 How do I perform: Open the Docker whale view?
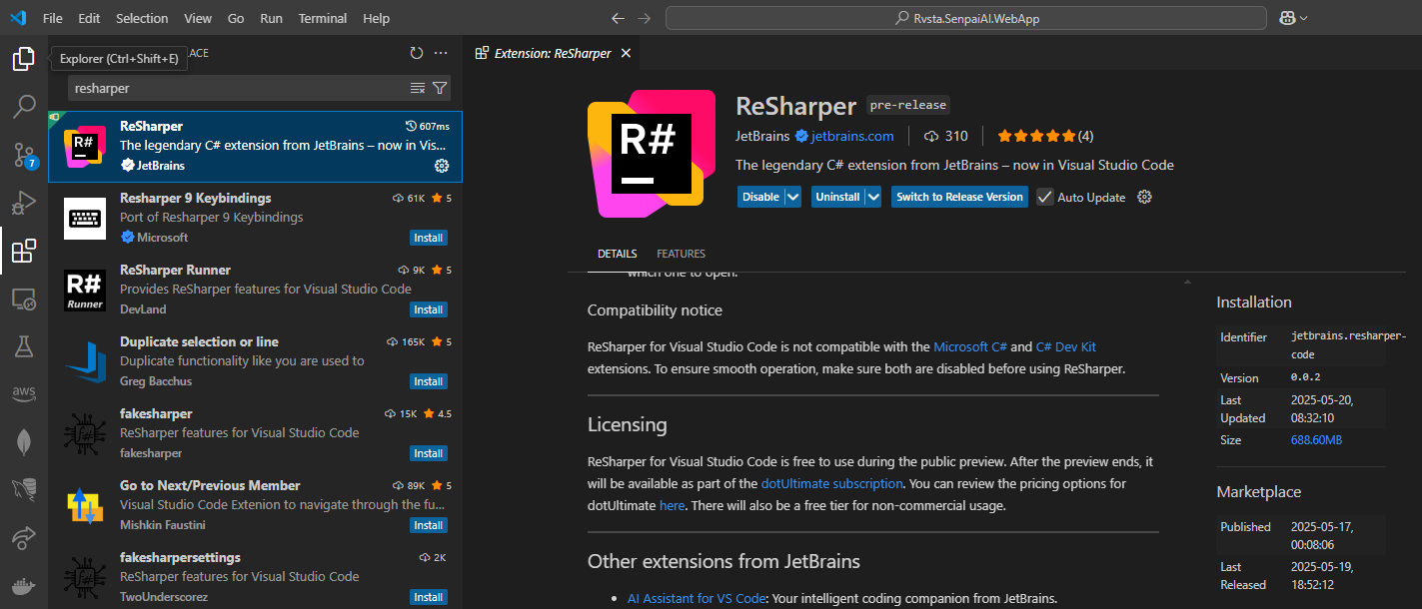click(x=24, y=586)
